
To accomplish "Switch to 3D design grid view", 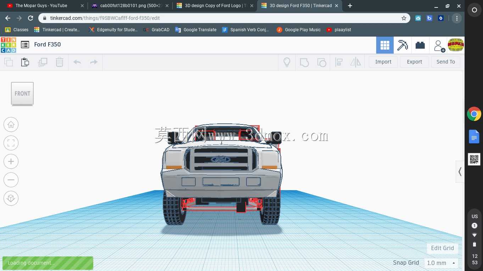I will pos(385,45).
